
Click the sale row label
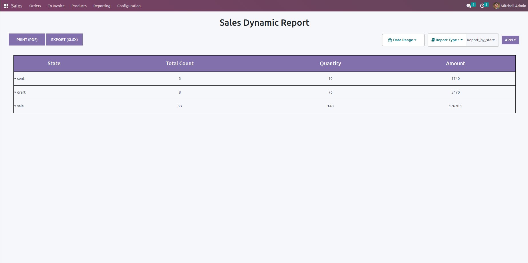click(x=20, y=106)
